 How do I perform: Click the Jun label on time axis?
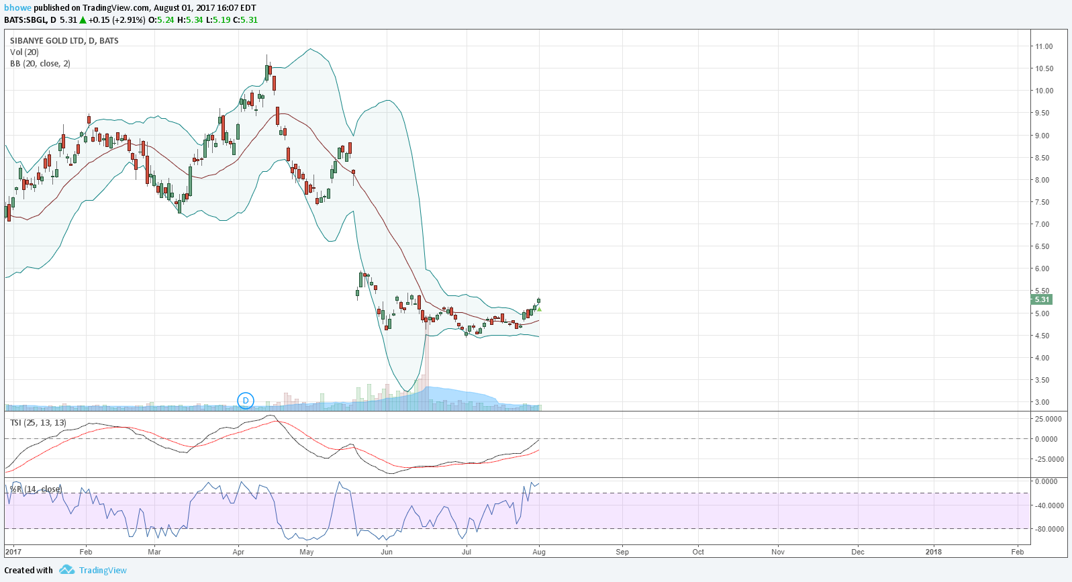pyautogui.click(x=387, y=552)
